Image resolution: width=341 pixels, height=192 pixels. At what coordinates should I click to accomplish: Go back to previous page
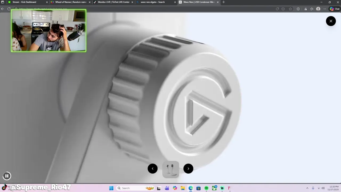(x=3, y=9)
